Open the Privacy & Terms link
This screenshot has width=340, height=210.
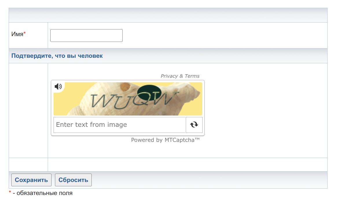(180, 76)
